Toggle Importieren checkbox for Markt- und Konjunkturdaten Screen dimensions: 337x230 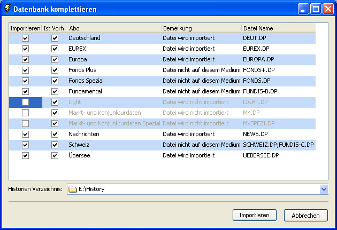click(x=25, y=113)
